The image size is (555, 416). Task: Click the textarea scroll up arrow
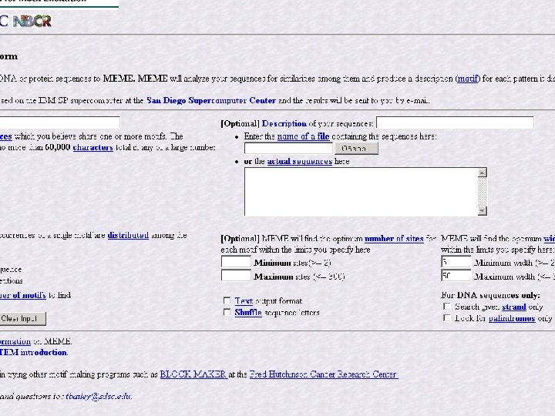(x=482, y=173)
